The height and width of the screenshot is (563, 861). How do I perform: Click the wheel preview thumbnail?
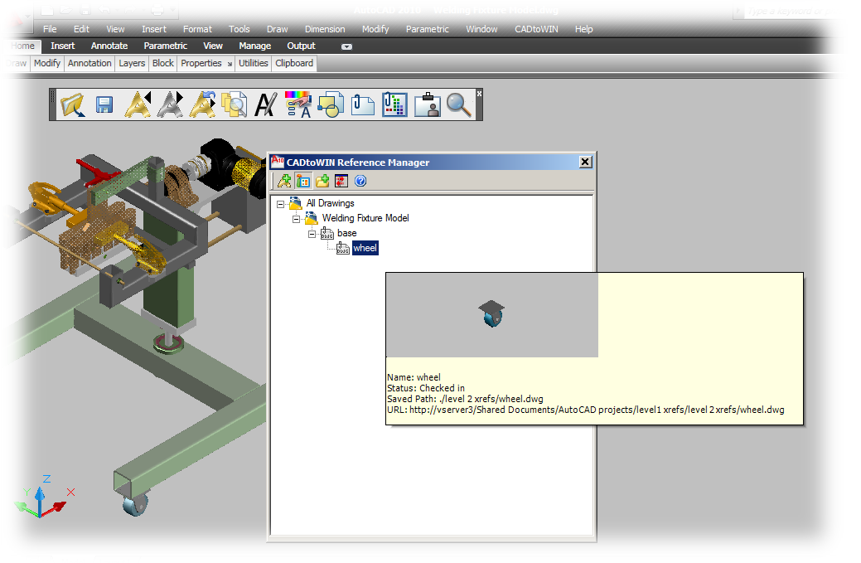coord(492,315)
